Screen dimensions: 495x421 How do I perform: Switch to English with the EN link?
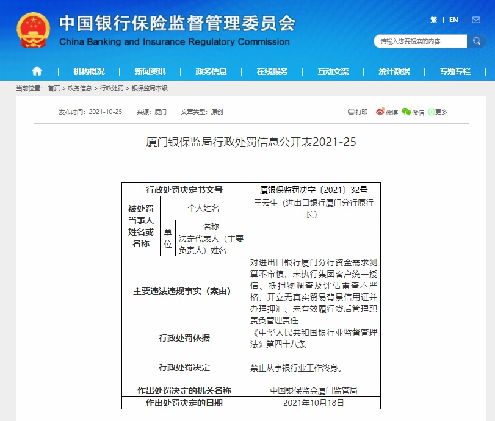pos(453,20)
